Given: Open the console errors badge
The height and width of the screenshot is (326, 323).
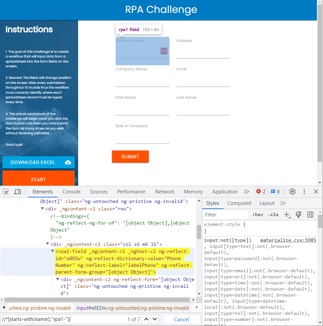Looking at the screenshot, I should coord(260,191).
